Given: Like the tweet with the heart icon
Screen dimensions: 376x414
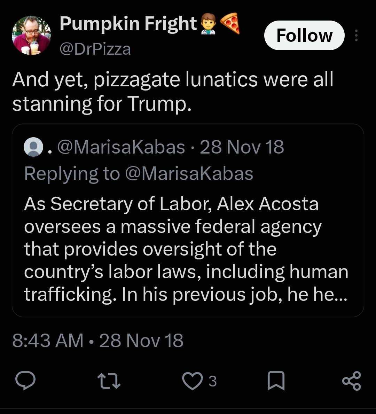Looking at the screenshot, I should [193, 381].
